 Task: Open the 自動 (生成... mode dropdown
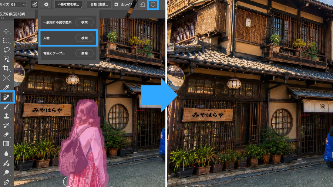[99, 4]
